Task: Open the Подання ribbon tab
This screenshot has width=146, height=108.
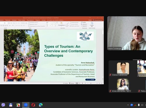Action: (38, 20)
